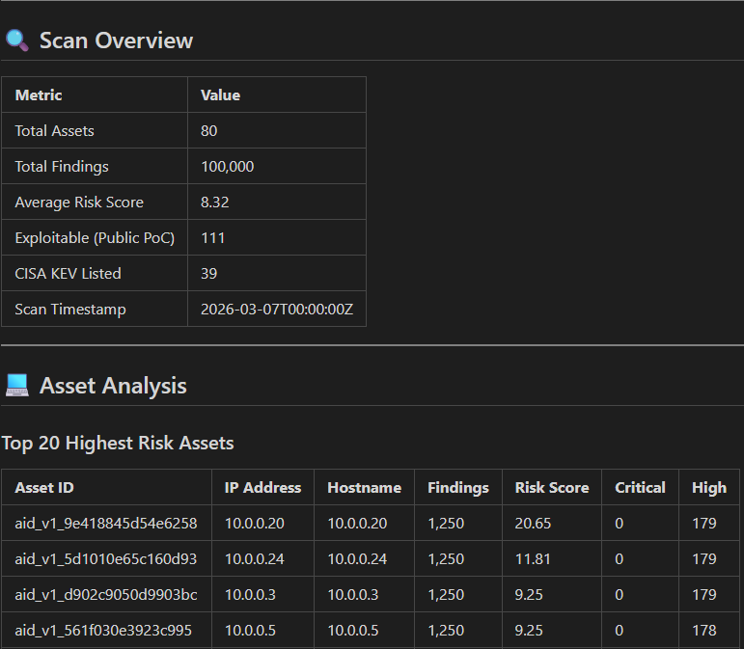This screenshot has width=744, height=649.
Task: Click the IP Address cell 10.0.0.3
Action: point(250,594)
